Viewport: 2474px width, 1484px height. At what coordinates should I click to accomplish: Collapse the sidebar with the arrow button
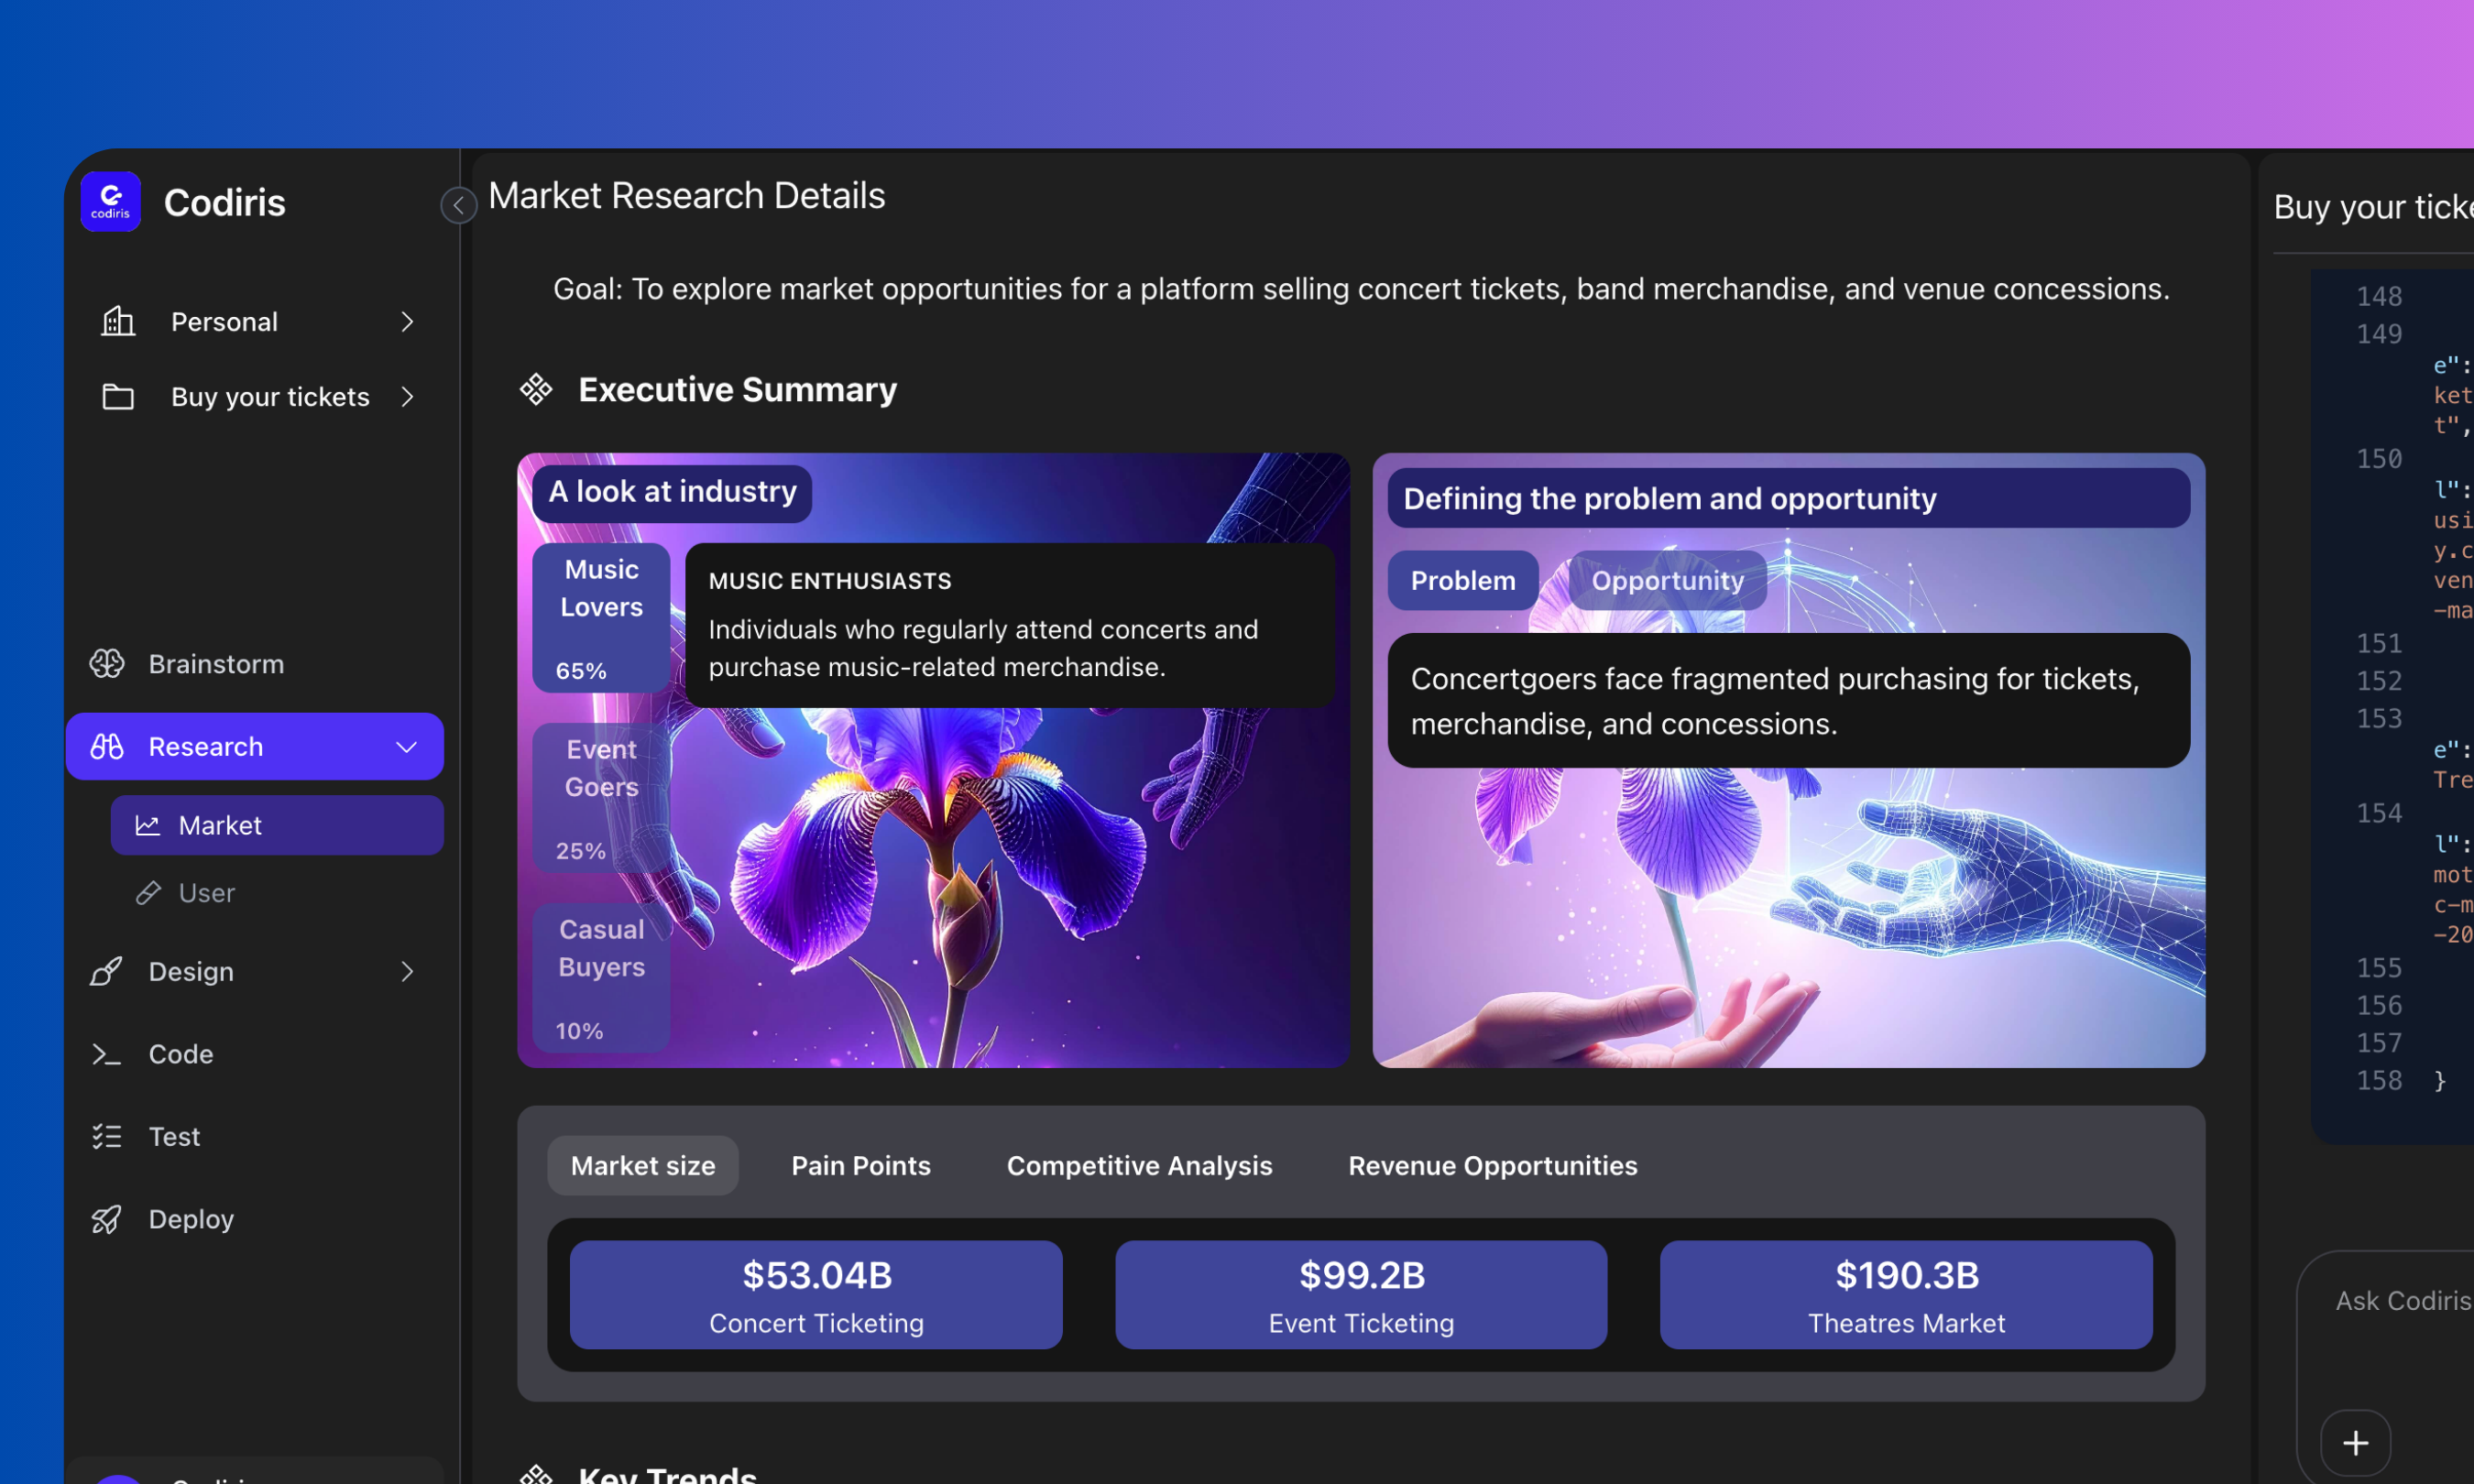(x=458, y=206)
